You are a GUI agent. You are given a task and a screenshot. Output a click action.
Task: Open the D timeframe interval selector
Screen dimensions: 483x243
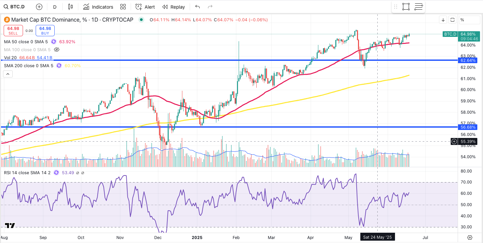click(55, 7)
